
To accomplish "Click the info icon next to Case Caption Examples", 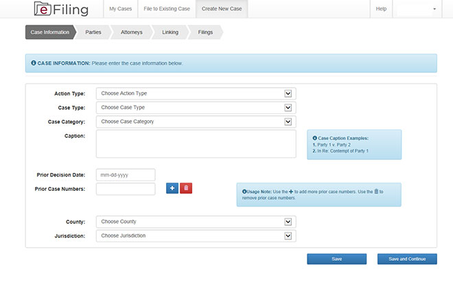I will pyautogui.click(x=315, y=138).
